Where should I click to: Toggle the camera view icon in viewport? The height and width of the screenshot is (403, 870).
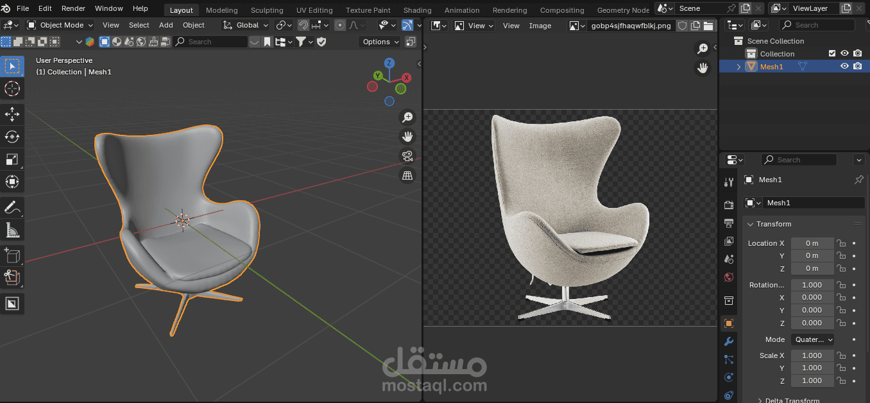tap(407, 156)
